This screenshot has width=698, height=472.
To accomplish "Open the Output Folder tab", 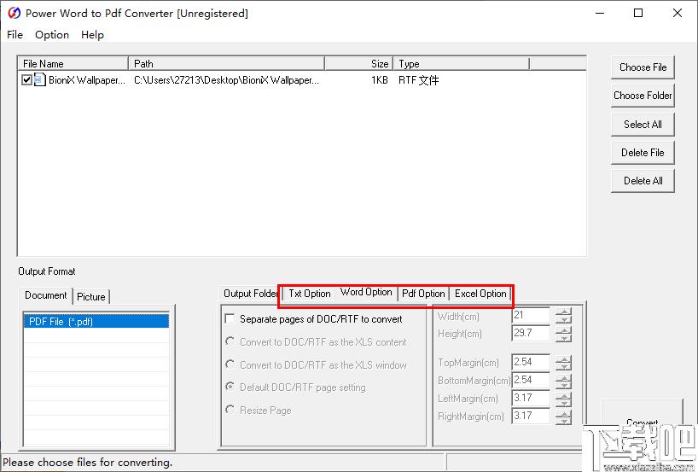I will coord(251,294).
